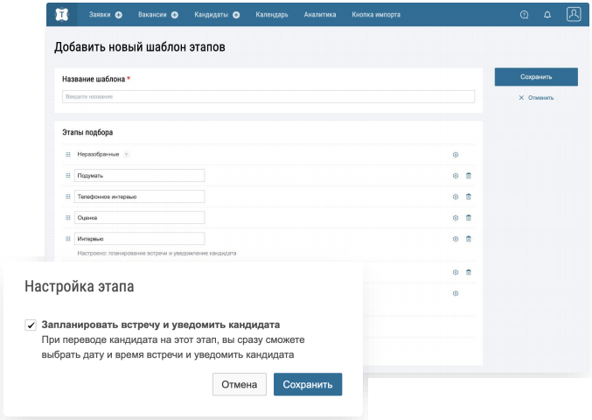The width and height of the screenshot is (592, 420).
Task: Delete the Подумать stage with trash icon
Action: (469, 176)
